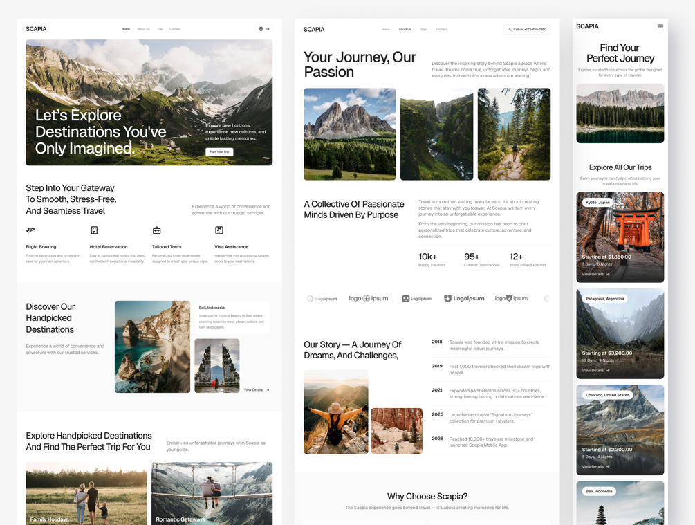This screenshot has height=525, width=695.
Task: Click the Plan Your Trip button
Action: pyautogui.click(x=219, y=151)
